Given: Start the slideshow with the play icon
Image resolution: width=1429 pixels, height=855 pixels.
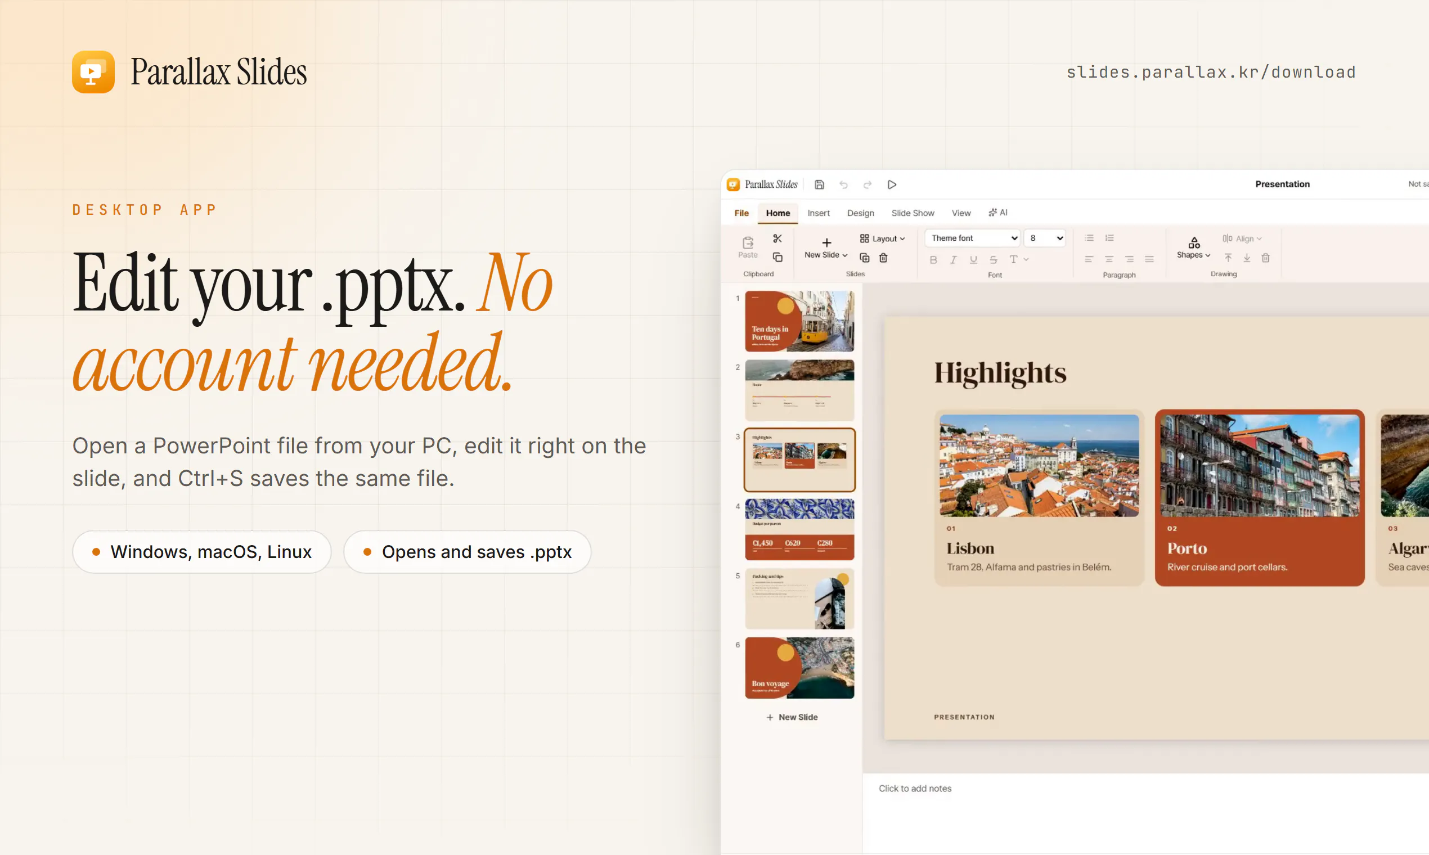Looking at the screenshot, I should click(x=891, y=184).
